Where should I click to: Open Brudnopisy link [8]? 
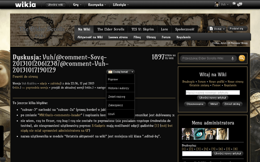(x=236, y=149)
